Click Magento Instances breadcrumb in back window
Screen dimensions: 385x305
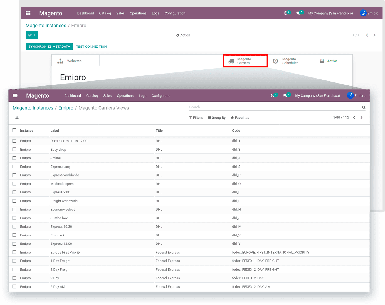46,26
